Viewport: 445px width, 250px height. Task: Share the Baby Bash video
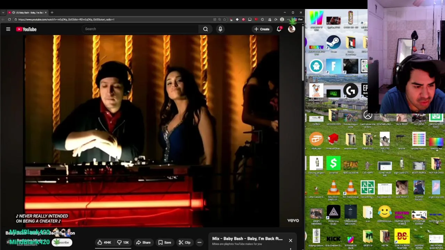(x=143, y=243)
